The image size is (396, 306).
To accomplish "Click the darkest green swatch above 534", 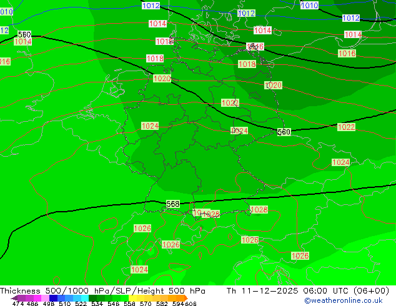I will pyautogui.click(x=92, y=298).
